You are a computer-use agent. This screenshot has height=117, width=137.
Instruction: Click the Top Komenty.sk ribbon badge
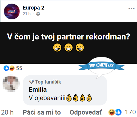[101, 66]
